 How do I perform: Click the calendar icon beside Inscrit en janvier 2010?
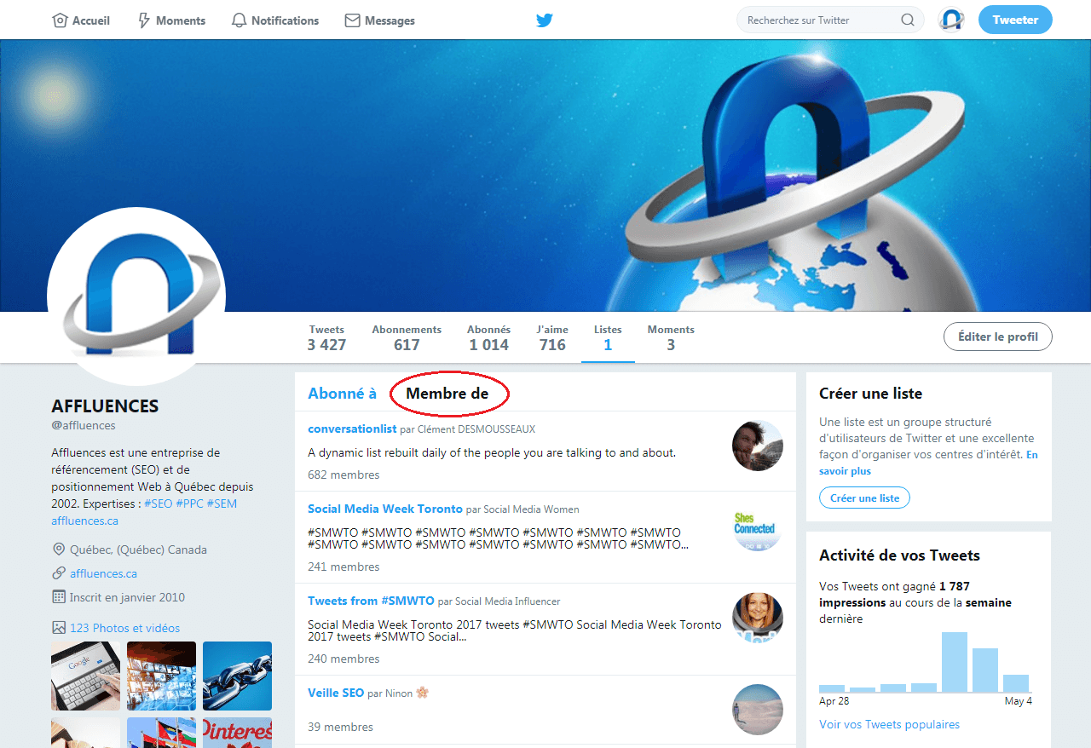59,597
